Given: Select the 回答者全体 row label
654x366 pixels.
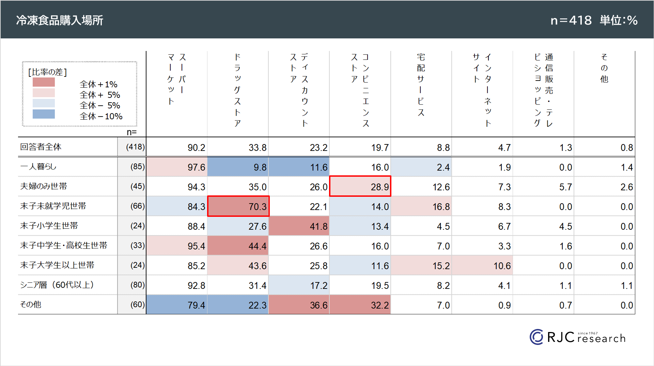Looking at the screenshot, I should 41,147.
